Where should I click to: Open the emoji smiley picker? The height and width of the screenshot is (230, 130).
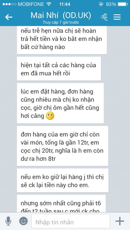[x=23, y=221]
